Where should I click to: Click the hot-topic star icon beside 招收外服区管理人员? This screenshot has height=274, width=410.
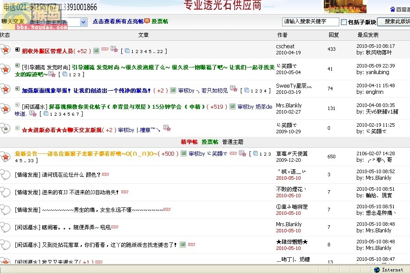(5, 49)
